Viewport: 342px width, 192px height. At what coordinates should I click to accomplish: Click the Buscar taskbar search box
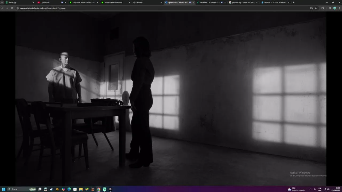click(22, 189)
